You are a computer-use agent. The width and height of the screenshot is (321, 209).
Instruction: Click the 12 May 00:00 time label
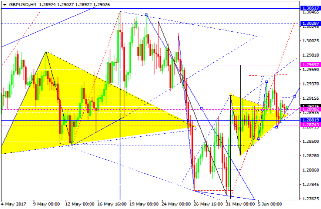tap(81, 204)
